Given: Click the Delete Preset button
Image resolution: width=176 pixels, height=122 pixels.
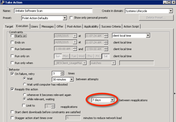Looking at the screenshot, I should [156, 18].
